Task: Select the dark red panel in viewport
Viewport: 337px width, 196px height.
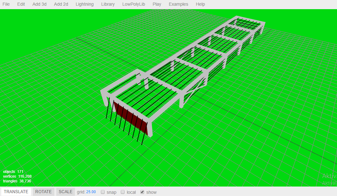Action: pos(131,118)
